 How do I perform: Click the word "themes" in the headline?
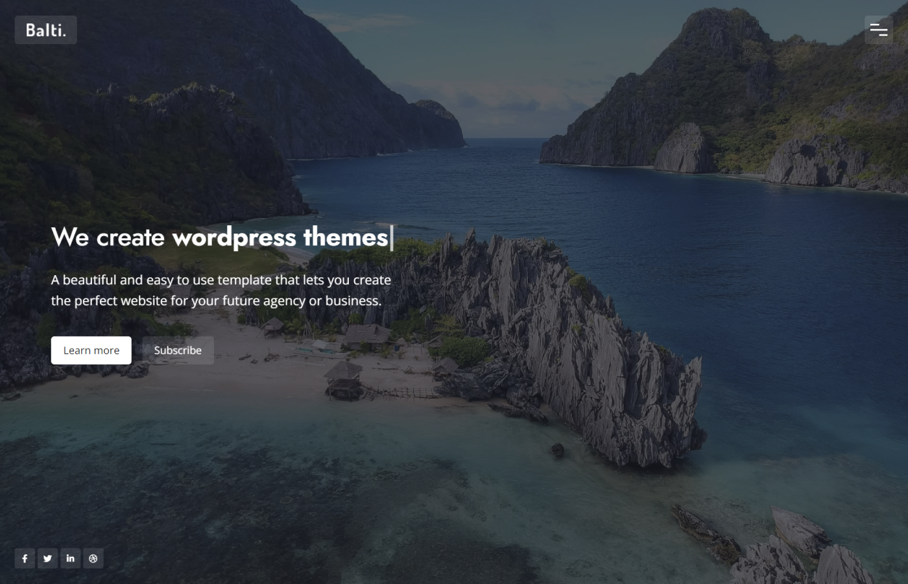[345, 237]
